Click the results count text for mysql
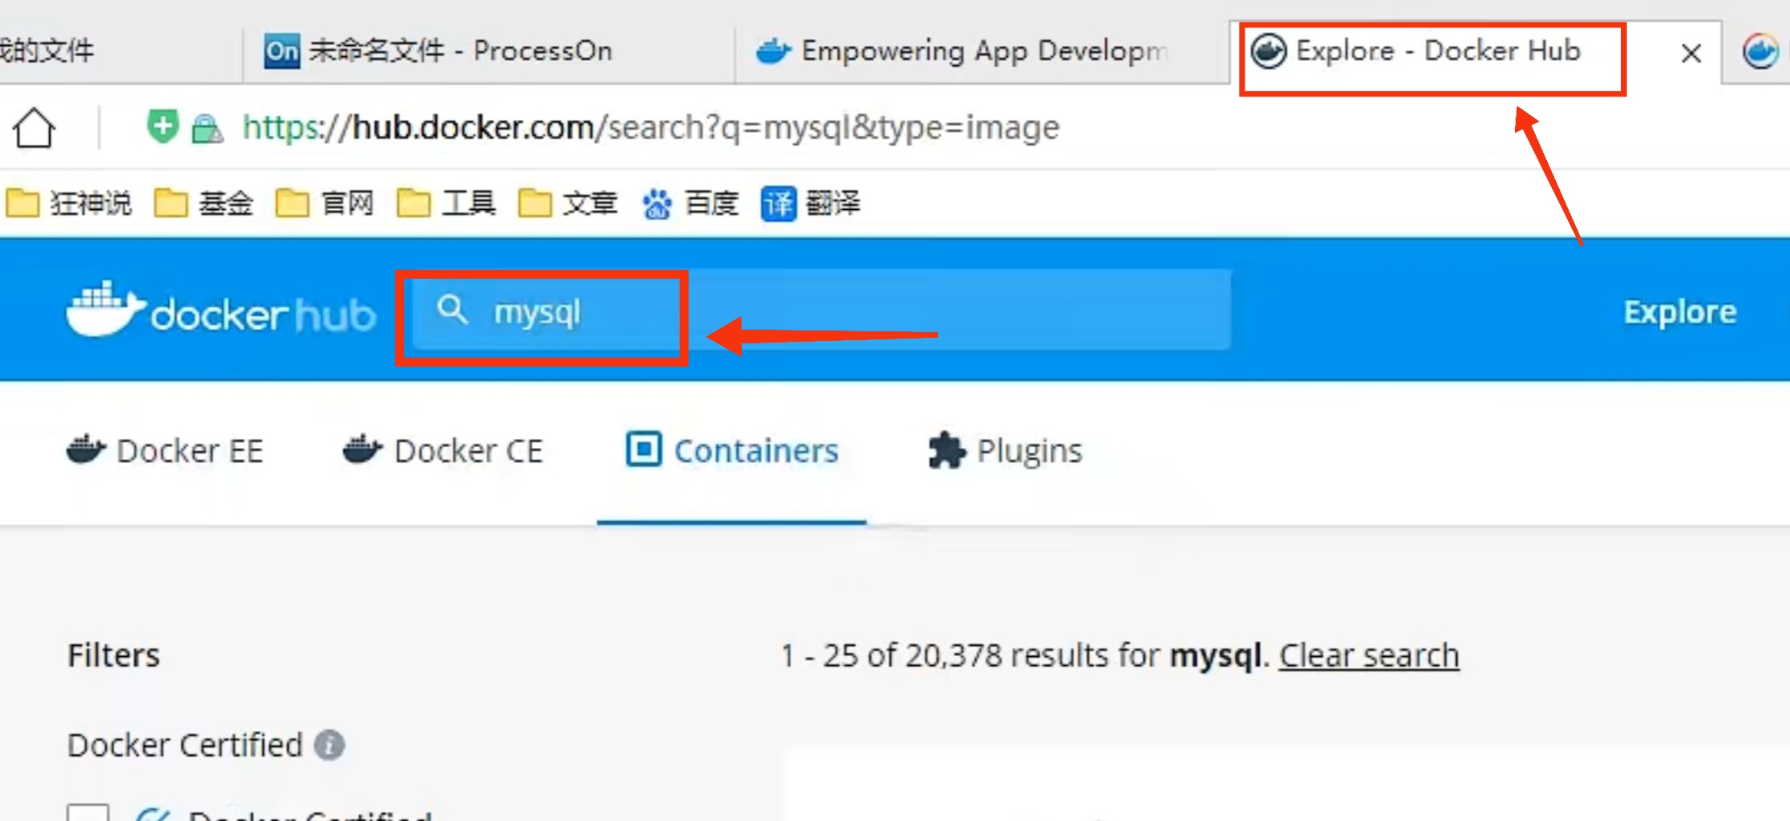This screenshot has height=821, width=1790. [1024, 655]
